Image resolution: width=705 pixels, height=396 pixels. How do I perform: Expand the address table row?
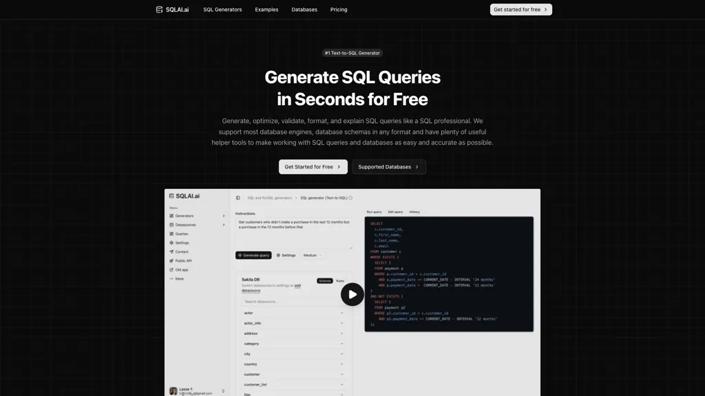click(293, 333)
